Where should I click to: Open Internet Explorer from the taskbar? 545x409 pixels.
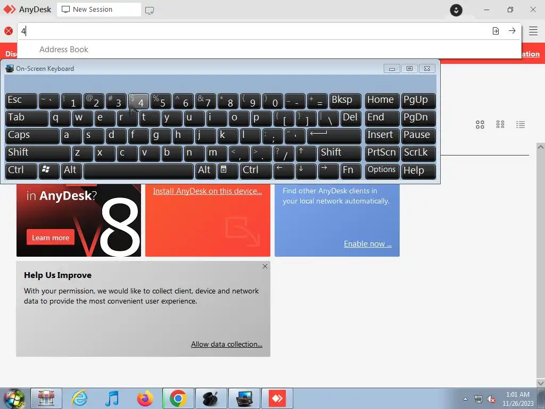point(80,398)
